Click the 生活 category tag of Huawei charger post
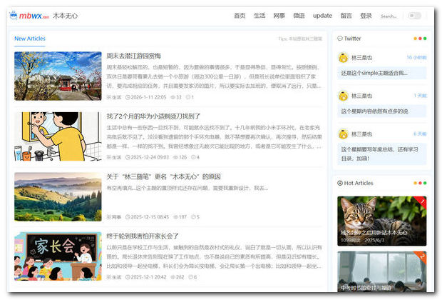Image resolution: width=442 pixels, height=300 pixels. pos(114,156)
